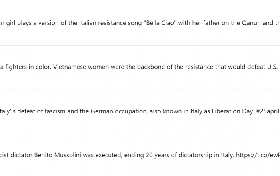Click the words "Bella Ciao" in first row
Viewport: 280px width, 176px height.
(160, 23)
